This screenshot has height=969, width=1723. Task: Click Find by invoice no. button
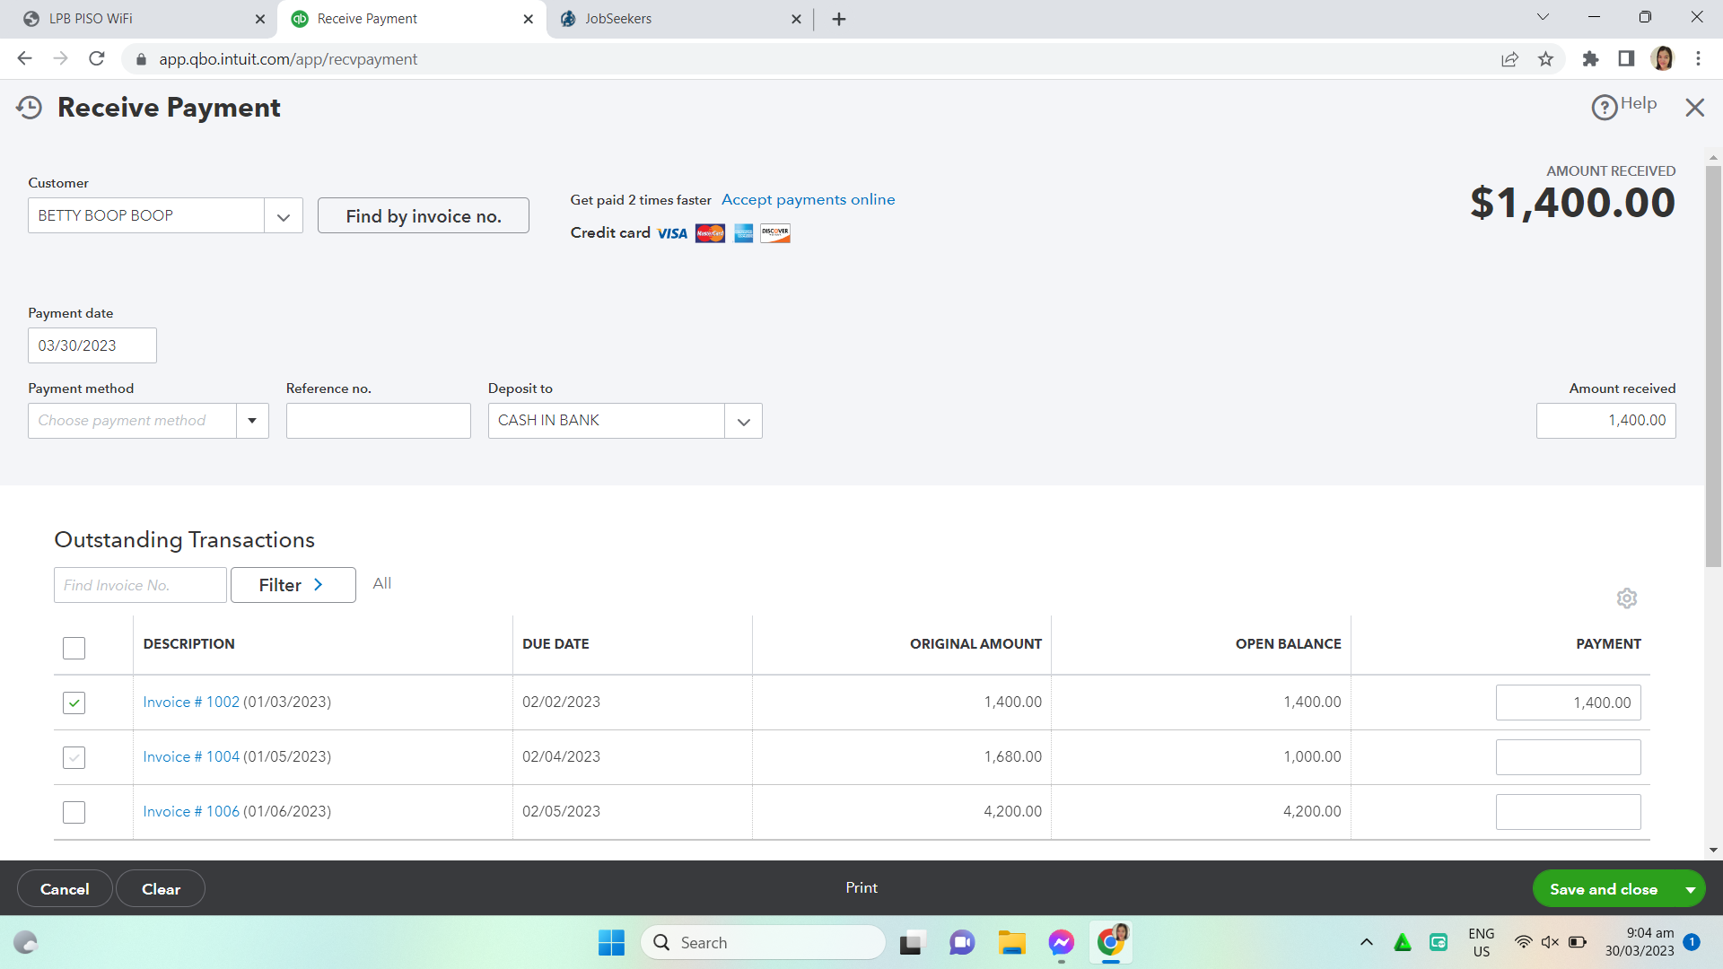[423, 216]
